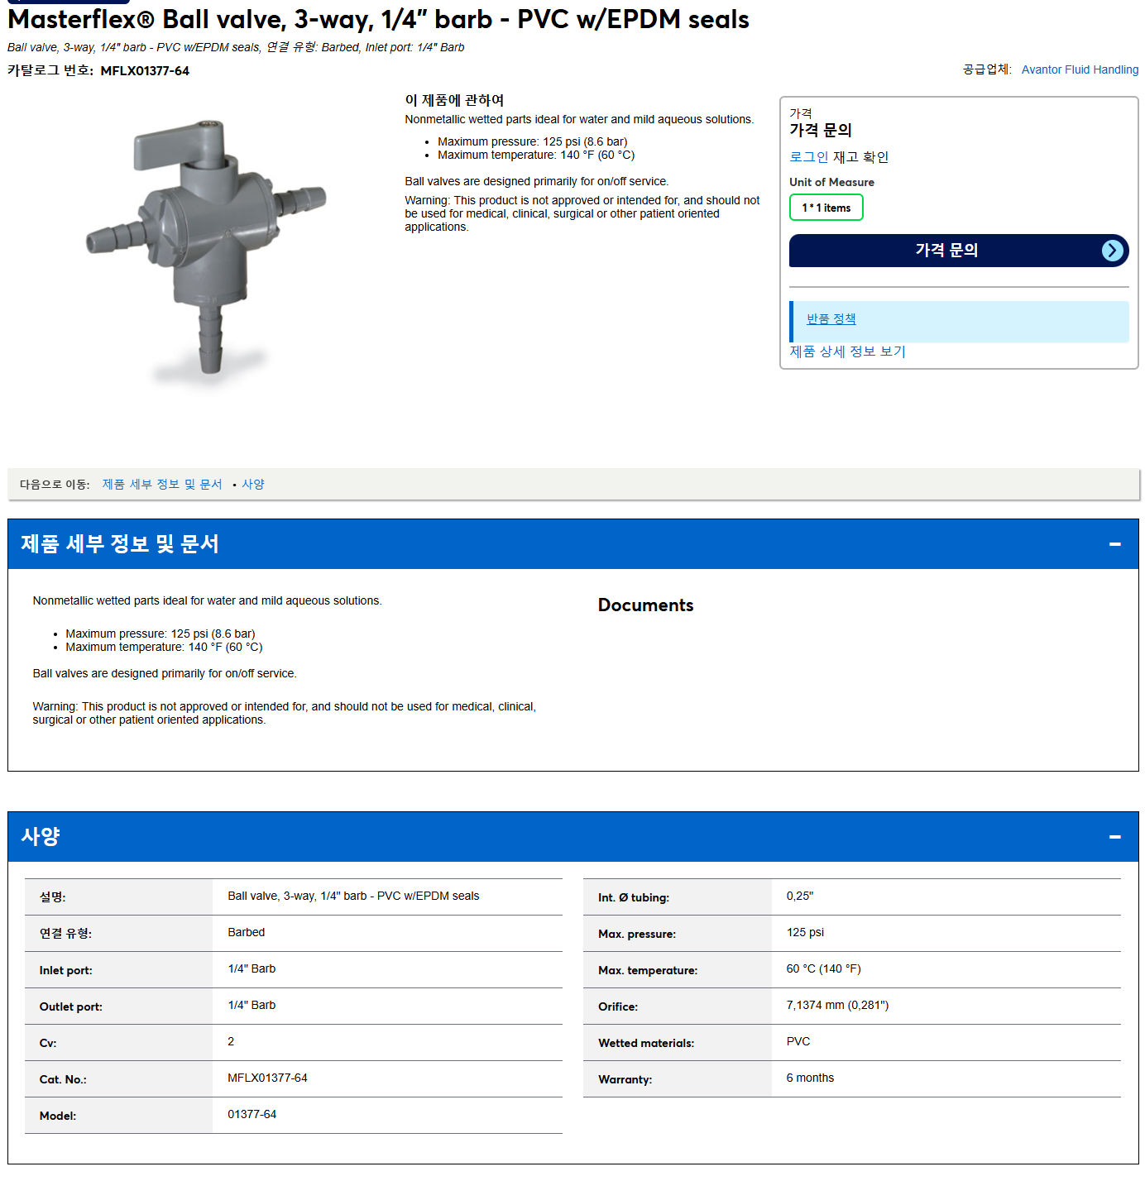Click the Int. Ø tubing value 0,25"
The width and height of the screenshot is (1145, 1181).
click(x=800, y=897)
